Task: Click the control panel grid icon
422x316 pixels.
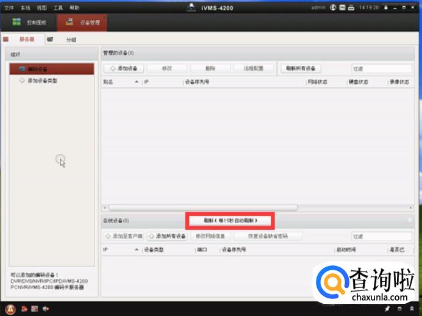Action: (x=16, y=22)
